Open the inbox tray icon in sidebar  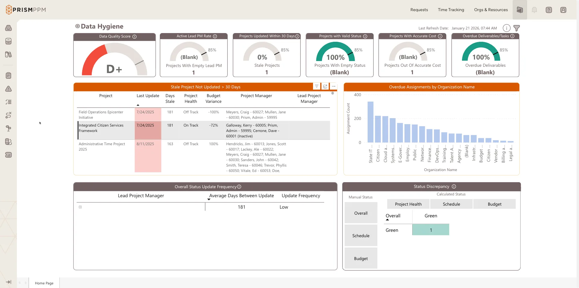pos(8,28)
